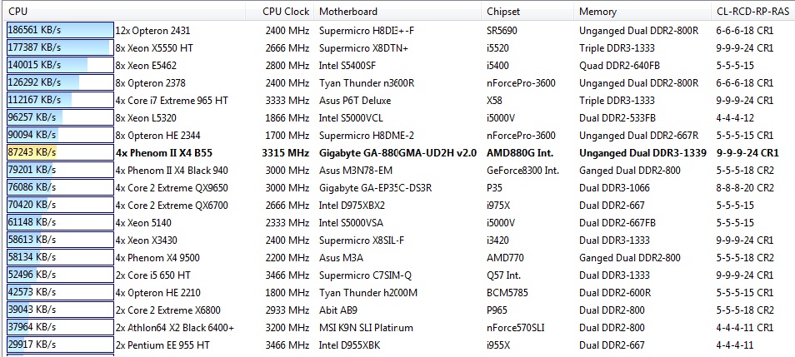Select the 12x Opteron 2431 row
795x357 pixels.
click(x=151, y=30)
